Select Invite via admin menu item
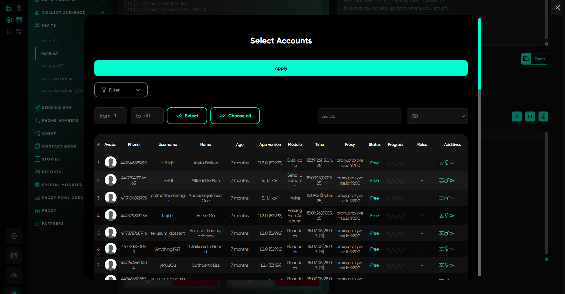 click(x=57, y=79)
